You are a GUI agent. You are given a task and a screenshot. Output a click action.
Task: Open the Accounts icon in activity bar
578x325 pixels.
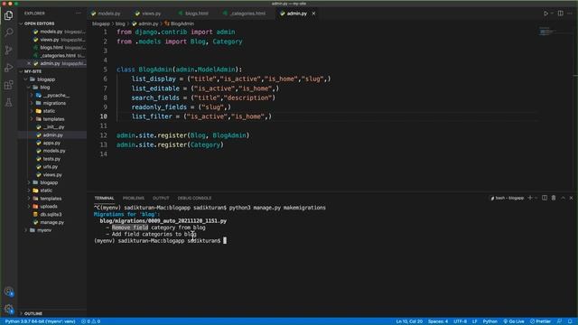[8, 292]
